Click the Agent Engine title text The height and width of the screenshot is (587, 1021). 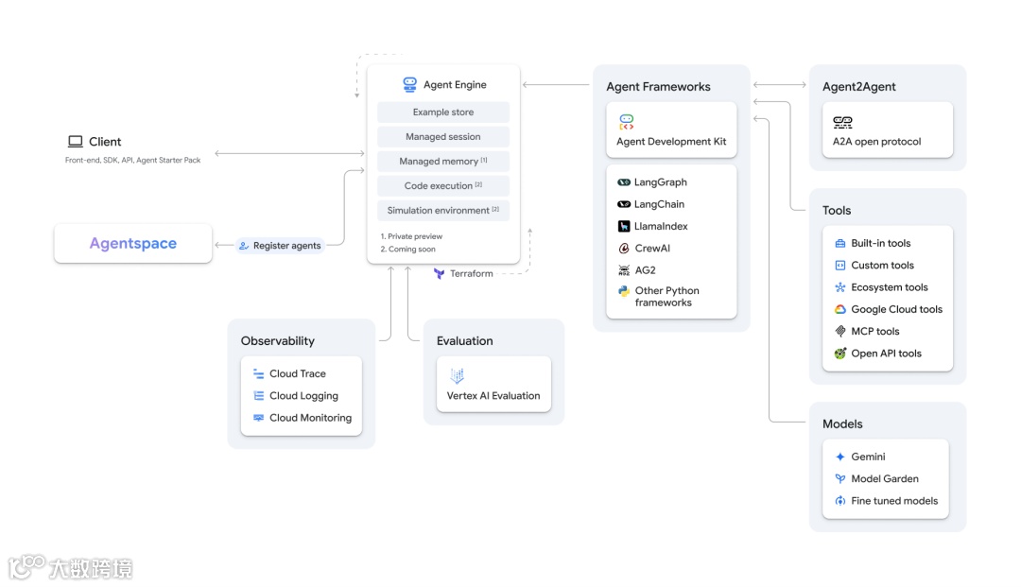tap(455, 85)
